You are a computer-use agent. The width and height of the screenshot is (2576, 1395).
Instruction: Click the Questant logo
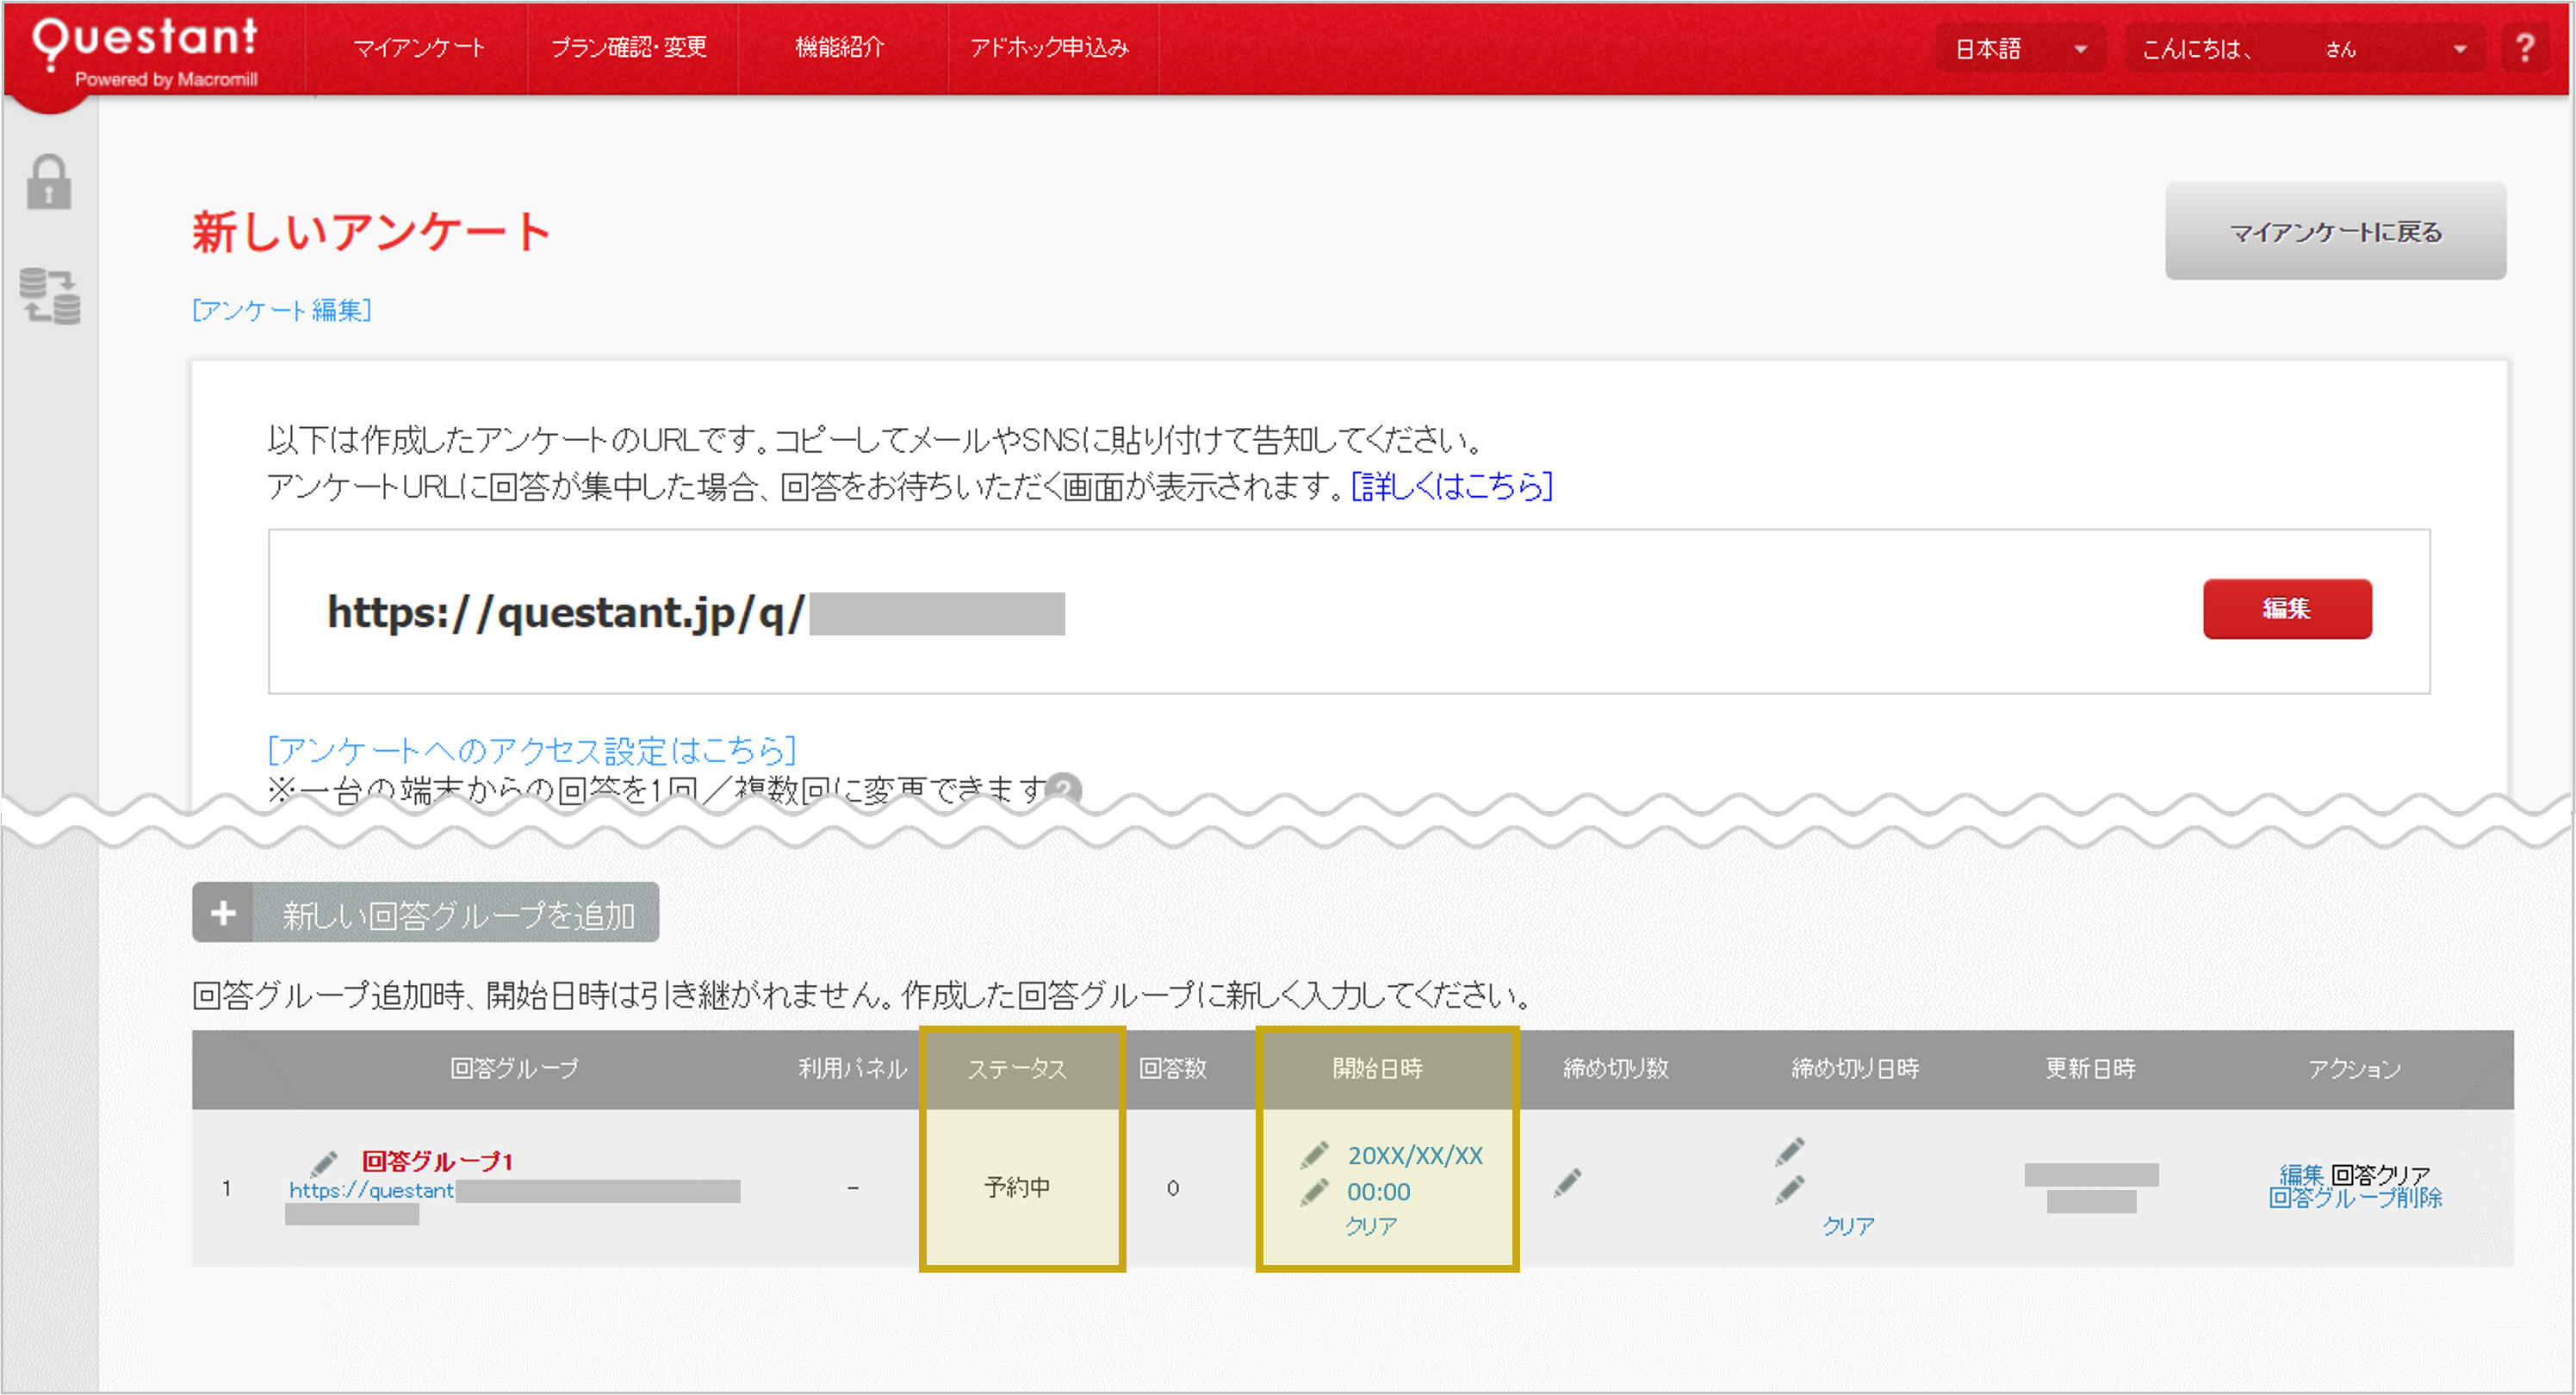pyautogui.click(x=146, y=50)
